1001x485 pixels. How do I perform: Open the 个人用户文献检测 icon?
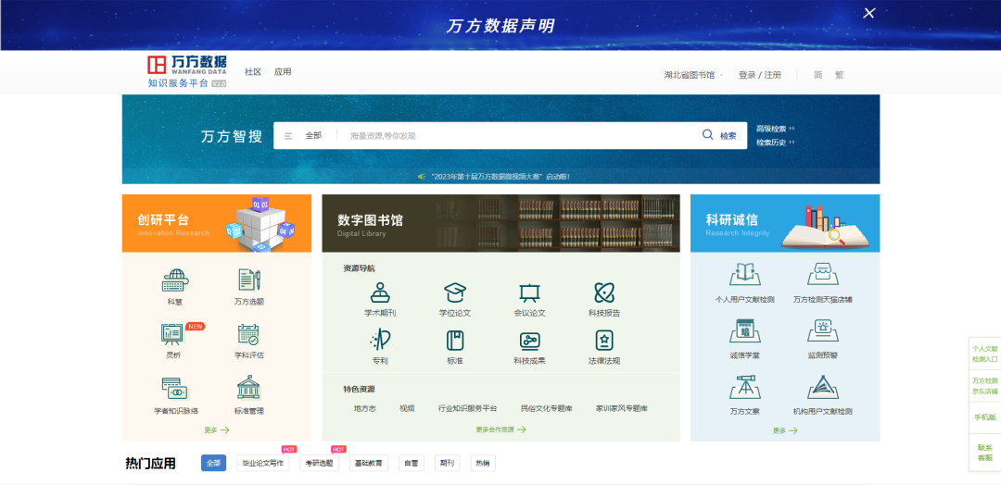(x=744, y=275)
